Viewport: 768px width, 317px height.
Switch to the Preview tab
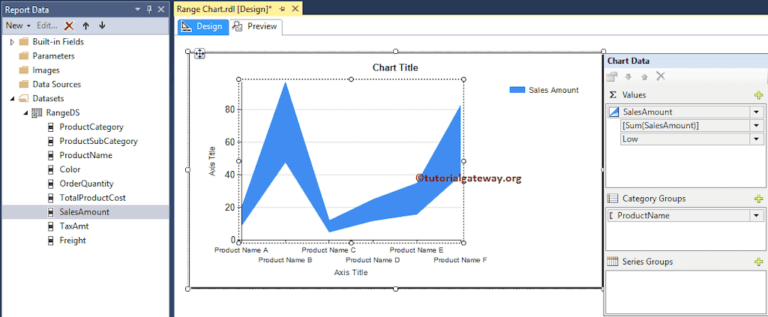(x=255, y=26)
